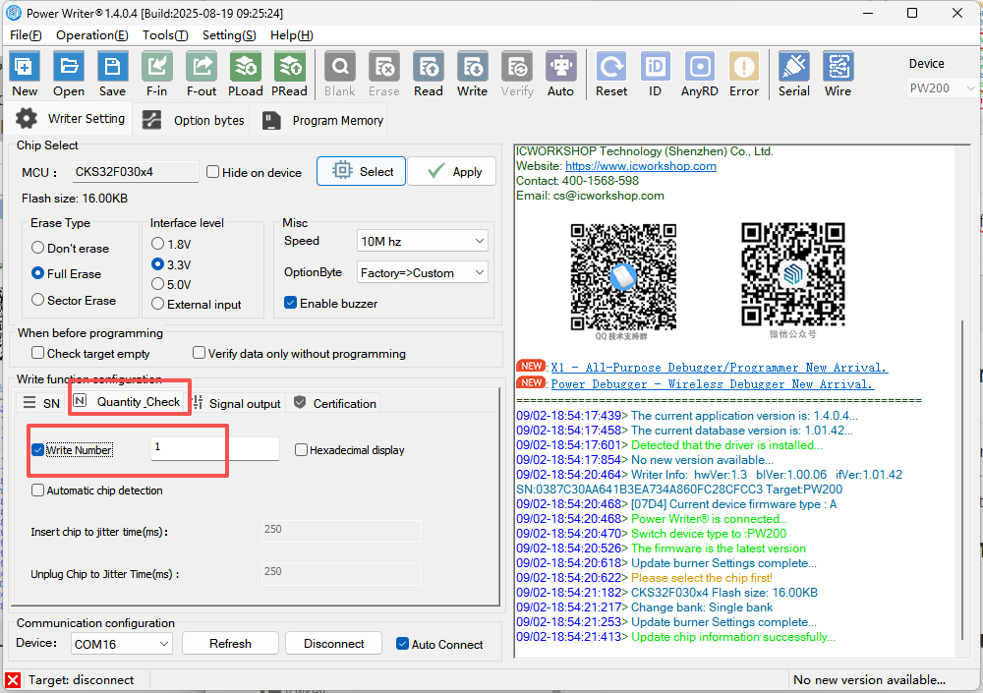
Task: Click the F-out firmware export icon
Action: [x=202, y=67]
